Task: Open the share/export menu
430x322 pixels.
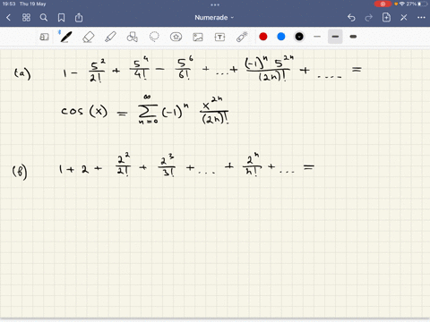Action: (x=79, y=18)
